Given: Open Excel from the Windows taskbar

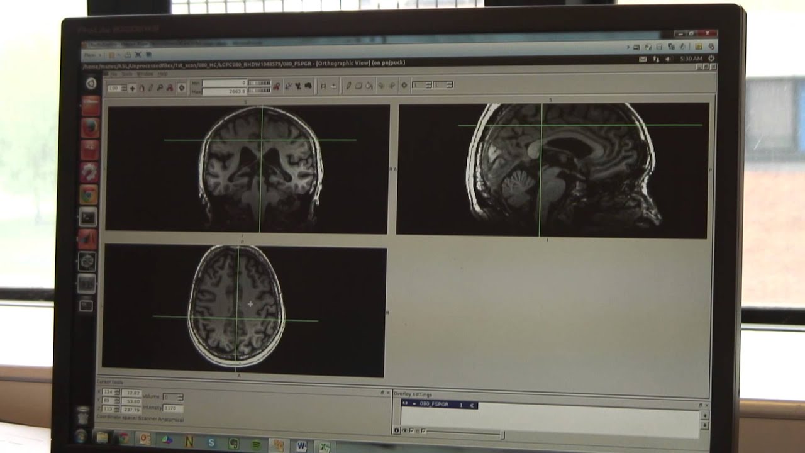Looking at the screenshot, I should pyautogui.click(x=324, y=447).
